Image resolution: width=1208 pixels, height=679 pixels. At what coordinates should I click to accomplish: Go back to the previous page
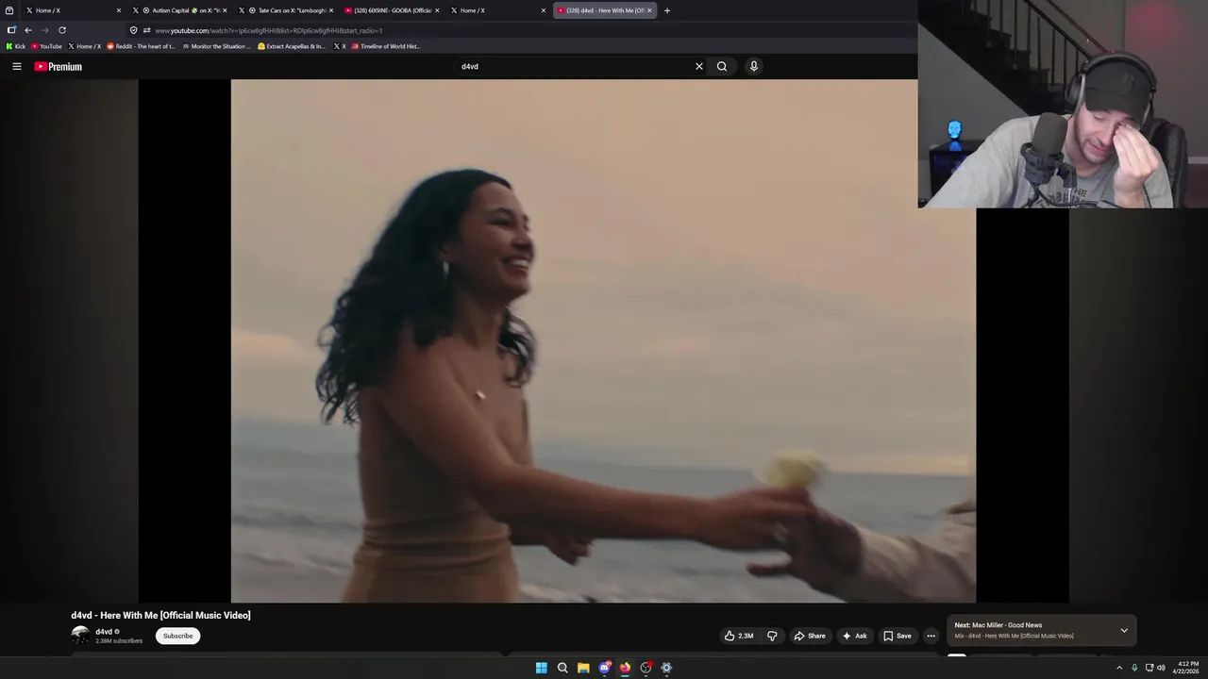coord(28,30)
